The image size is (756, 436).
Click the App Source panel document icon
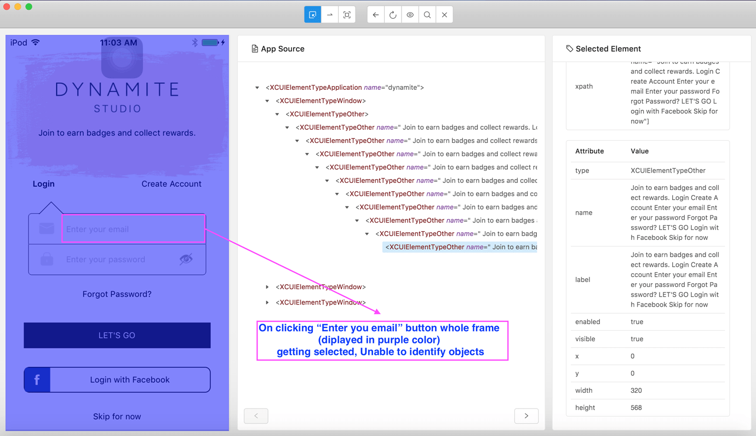(x=254, y=48)
